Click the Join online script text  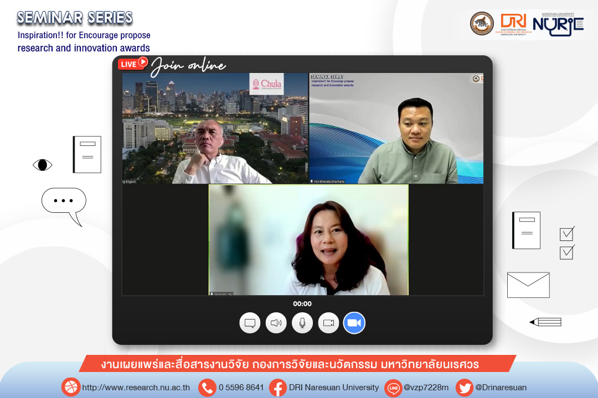188,66
